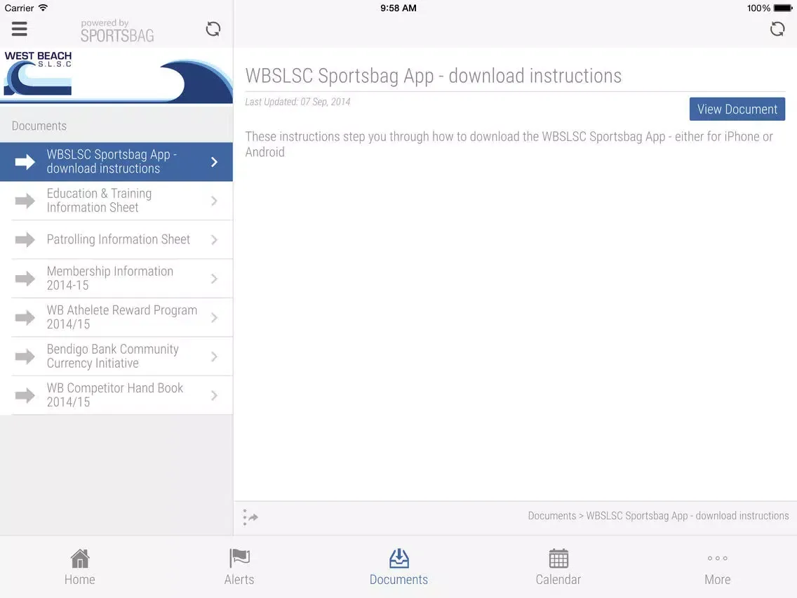Viewport: 797px width, 598px height.
Task: Tap the Home house icon
Action: [80, 558]
